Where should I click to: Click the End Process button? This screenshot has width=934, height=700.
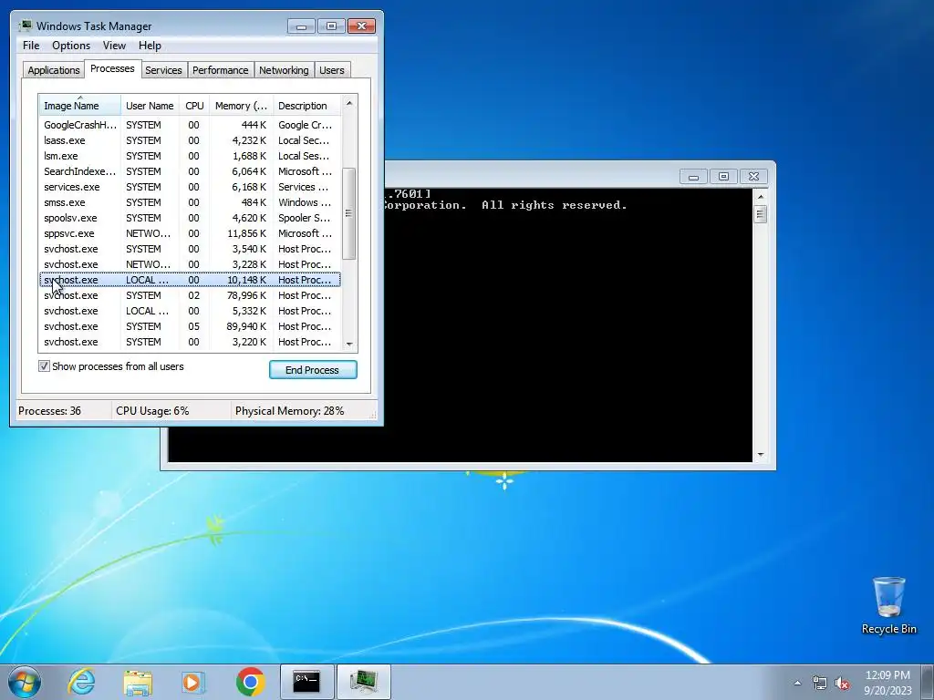click(313, 370)
